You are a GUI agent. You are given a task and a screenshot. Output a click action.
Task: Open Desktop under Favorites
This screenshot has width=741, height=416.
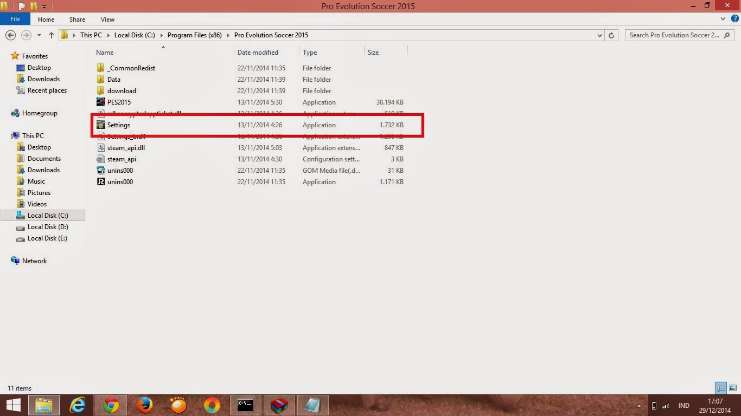coord(39,68)
